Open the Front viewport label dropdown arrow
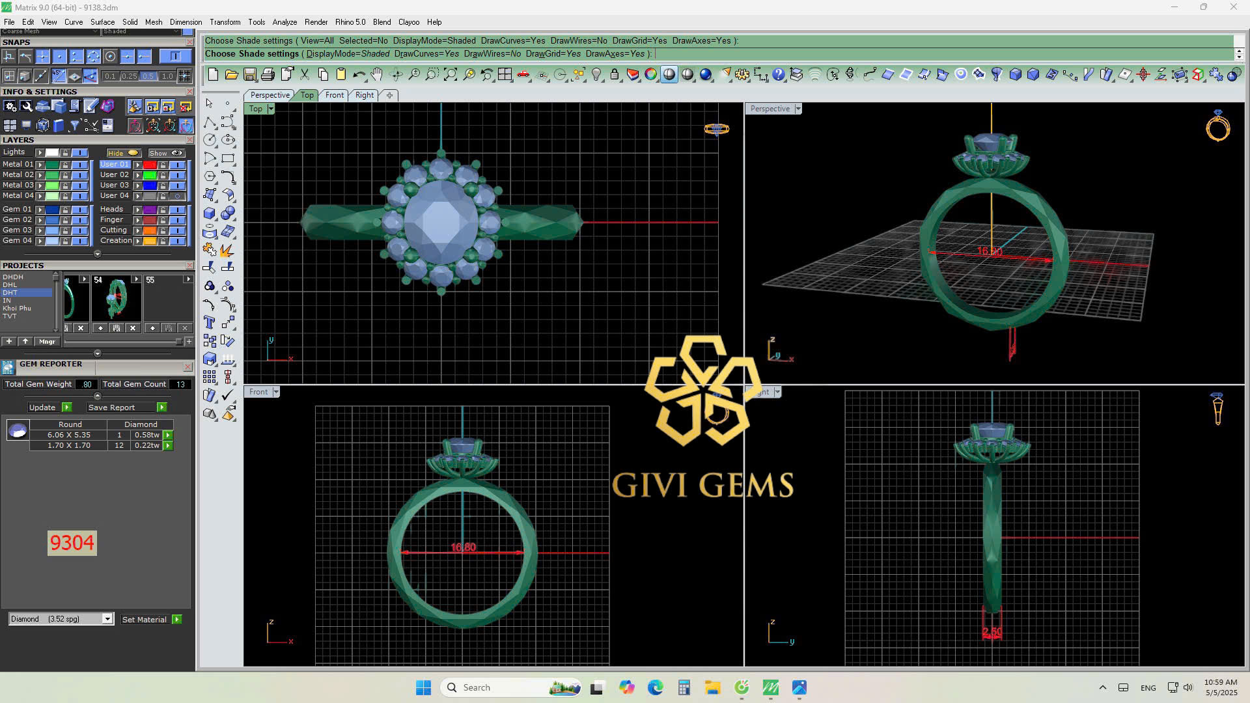This screenshot has height=703, width=1250. click(x=276, y=392)
